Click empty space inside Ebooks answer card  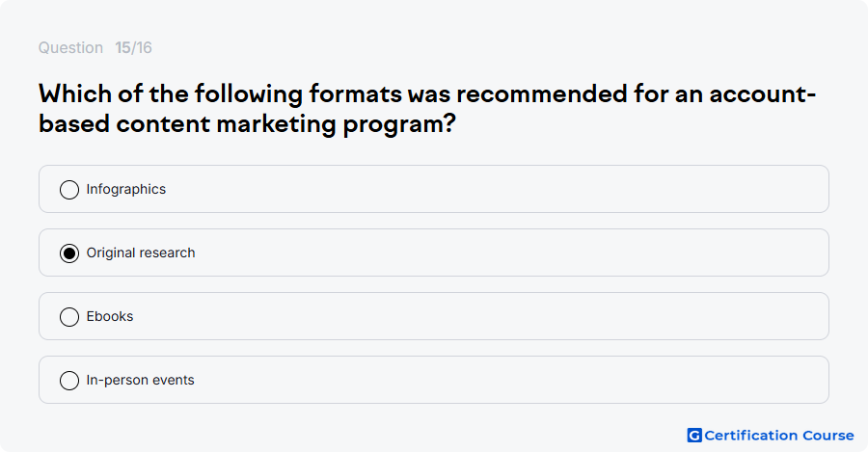click(499, 316)
